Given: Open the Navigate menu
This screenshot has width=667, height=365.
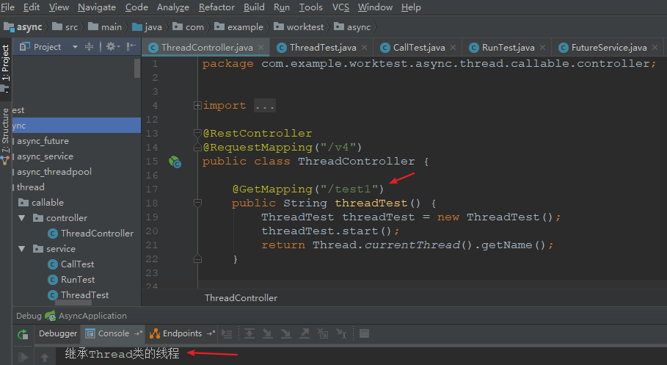Looking at the screenshot, I should click(x=97, y=7).
